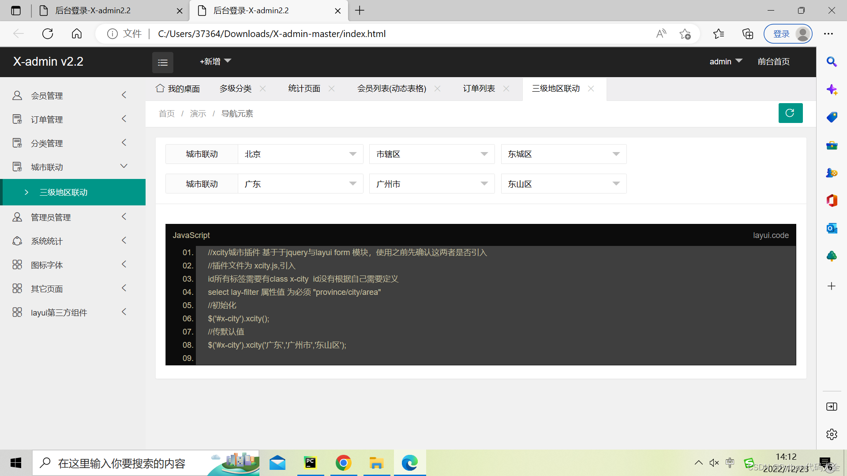Click the 首页 breadcrumb link
This screenshot has height=476, width=847.
tap(167, 114)
